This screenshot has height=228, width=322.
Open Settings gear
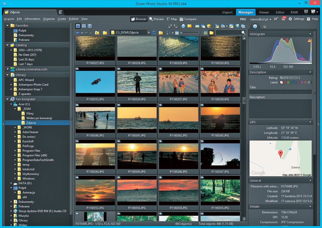click(290, 19)
